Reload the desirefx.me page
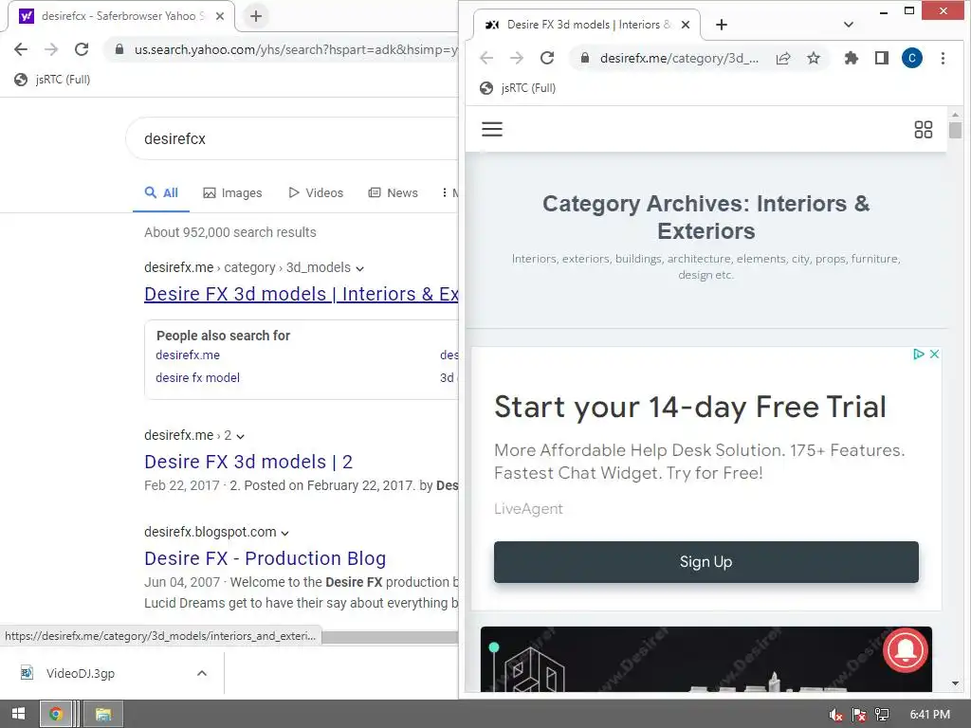Viewport: 971px width, 728px height. [x=547, y=58]
